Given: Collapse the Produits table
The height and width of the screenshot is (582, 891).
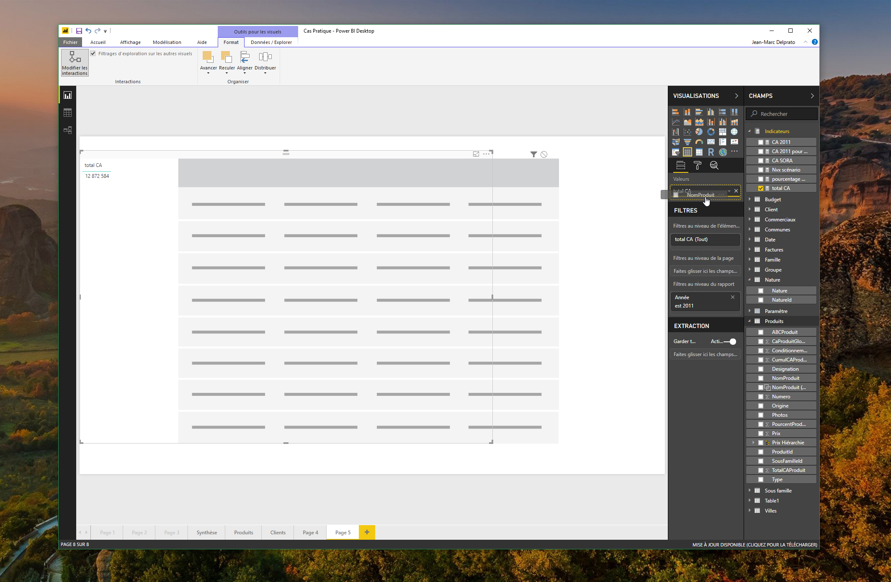Looking at the screenshot, I should [749, 321].
